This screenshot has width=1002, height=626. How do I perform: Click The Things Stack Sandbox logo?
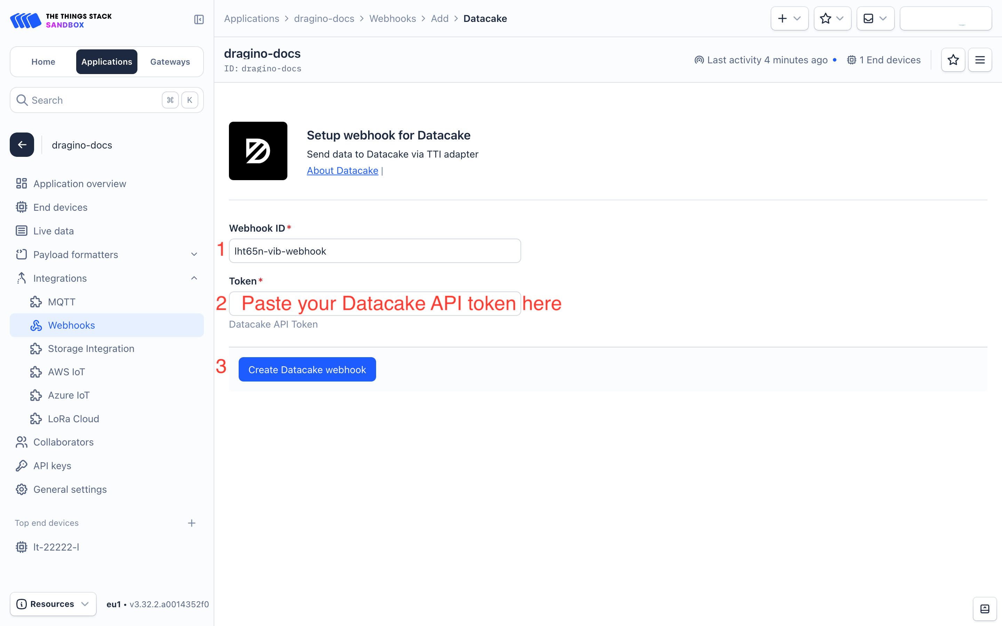pos(61,20)
